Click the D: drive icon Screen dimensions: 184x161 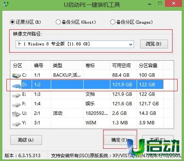click(16, 85)
